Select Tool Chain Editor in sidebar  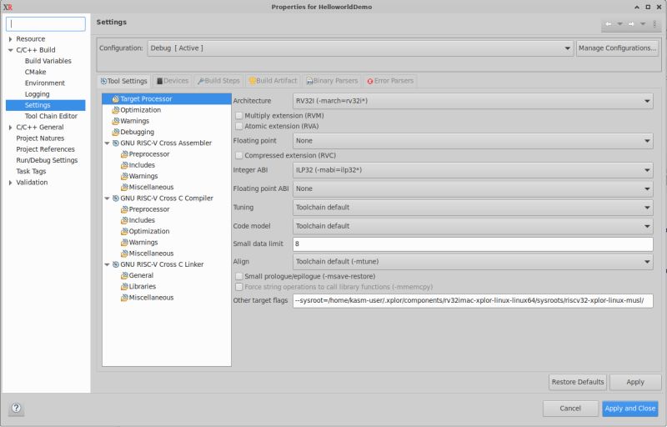pos(51,116)
